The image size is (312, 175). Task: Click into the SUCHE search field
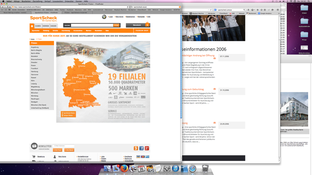point(92,25)
